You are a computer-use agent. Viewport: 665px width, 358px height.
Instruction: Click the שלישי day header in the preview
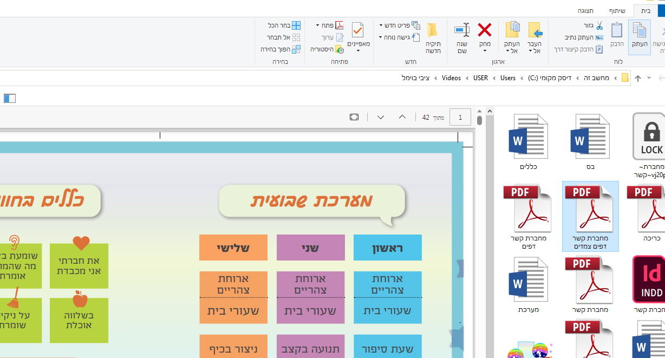point(233,248)
